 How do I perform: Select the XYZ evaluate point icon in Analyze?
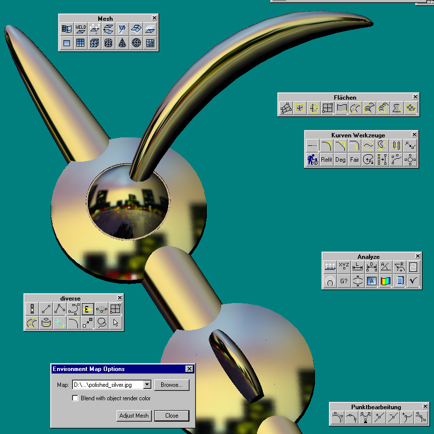[344, 267]
